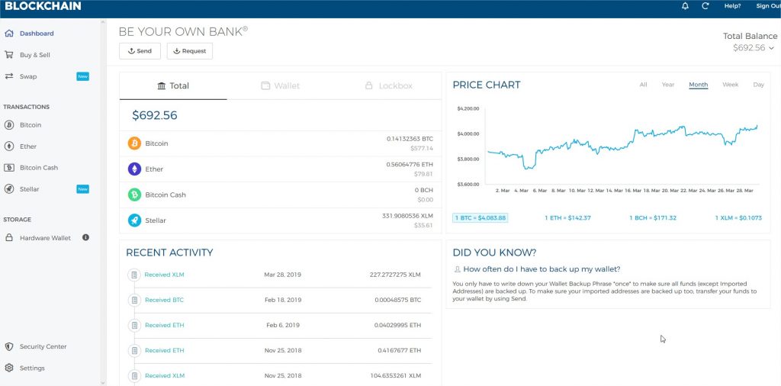Show the 1 ETH price chart
Viewport: 781px width, 386px height.
click(x=567, y=218)
